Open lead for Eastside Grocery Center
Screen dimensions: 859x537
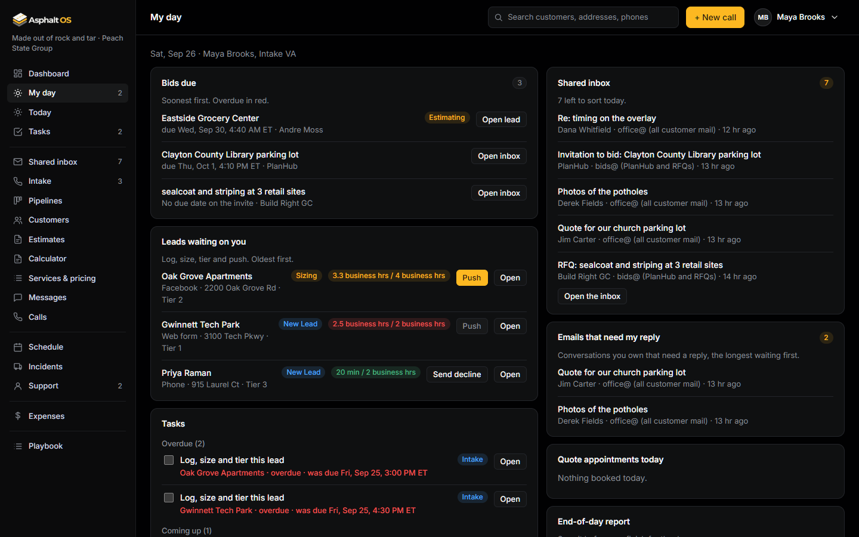click(x=501, y=119)
